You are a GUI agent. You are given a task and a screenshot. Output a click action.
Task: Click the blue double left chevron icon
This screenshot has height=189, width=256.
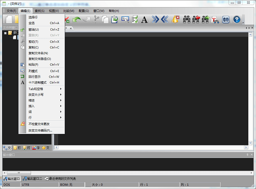pos(165,19)
